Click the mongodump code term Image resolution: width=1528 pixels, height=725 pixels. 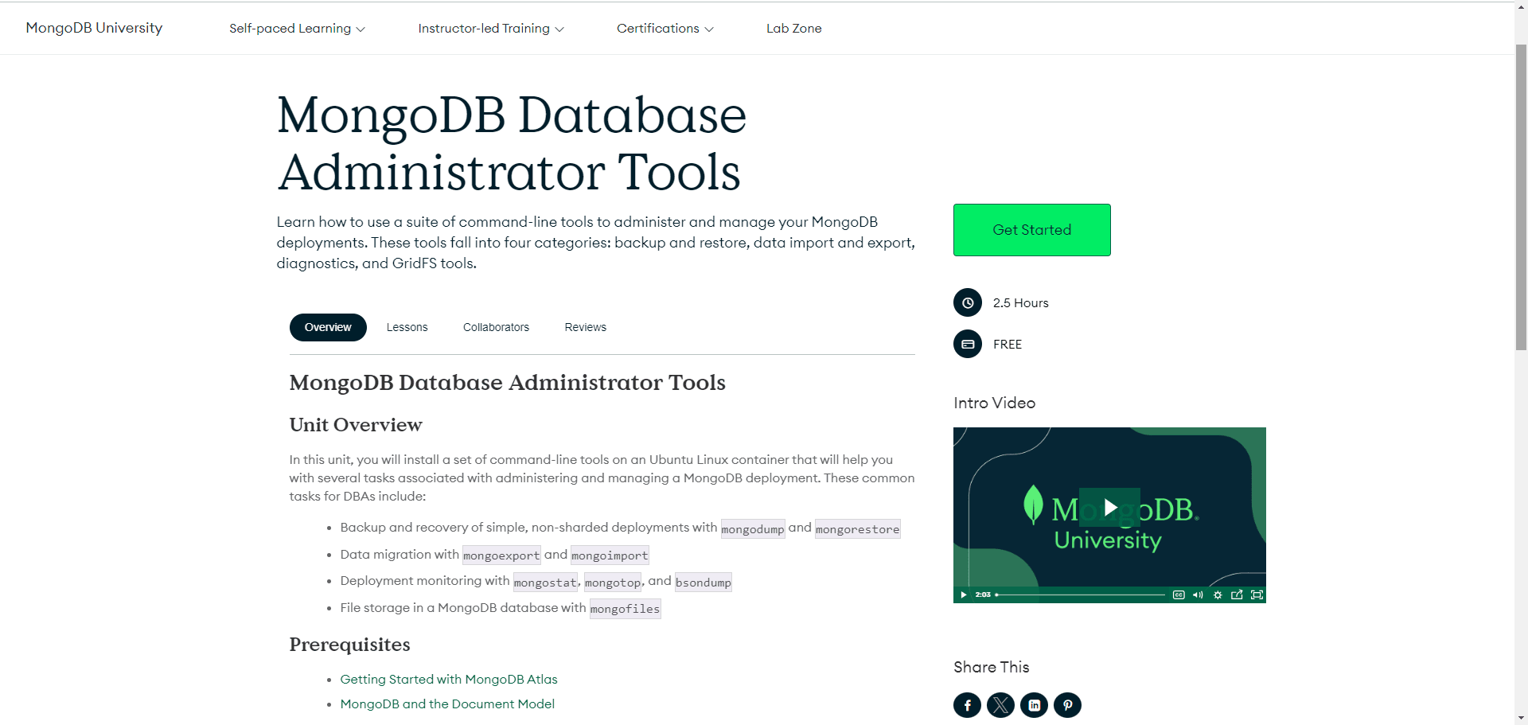(x=753, y=528)
